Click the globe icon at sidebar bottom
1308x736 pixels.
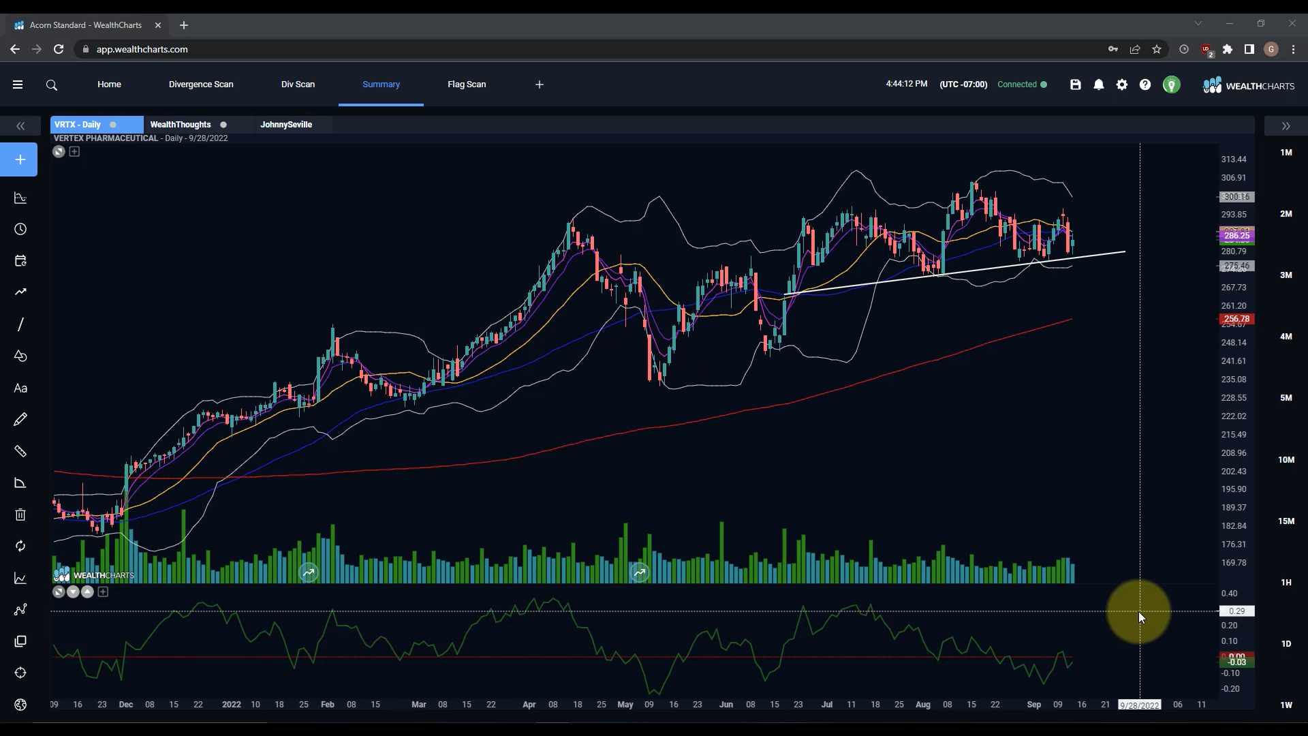click(20, 705)
